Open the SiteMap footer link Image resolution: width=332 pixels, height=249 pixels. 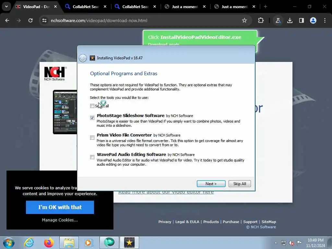269,222
